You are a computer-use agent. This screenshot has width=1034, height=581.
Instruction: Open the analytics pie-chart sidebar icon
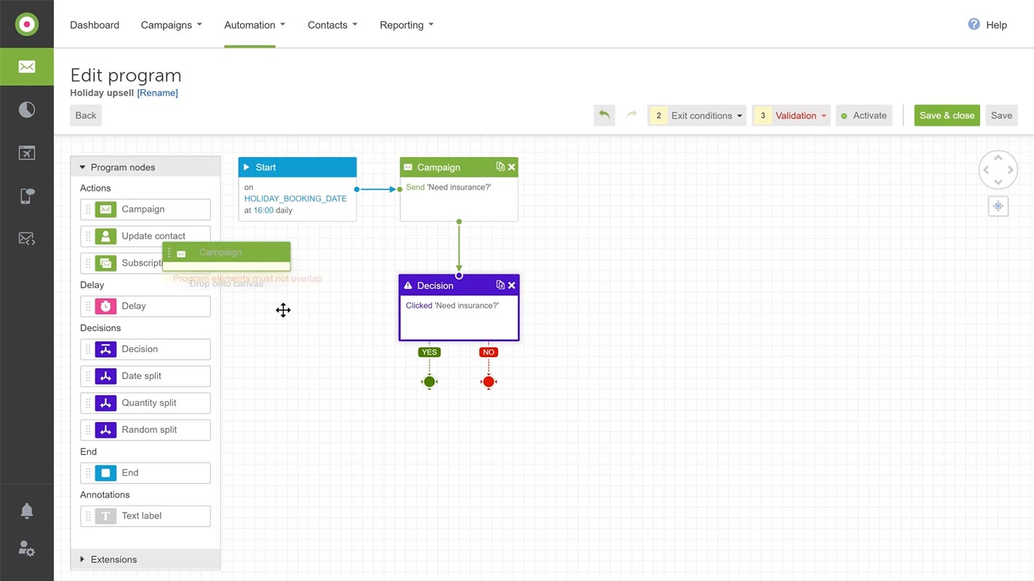(x=26, y=109)
